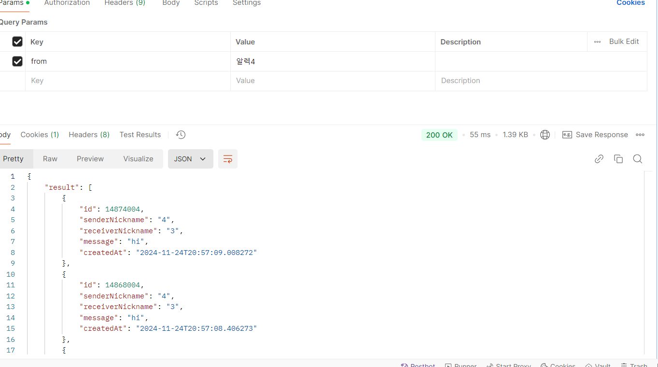Click the Query Params heading

coord(23,22)
